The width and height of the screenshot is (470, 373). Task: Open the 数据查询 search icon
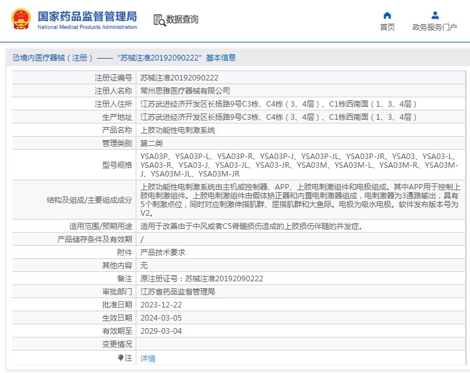click(x=159, y=20)
